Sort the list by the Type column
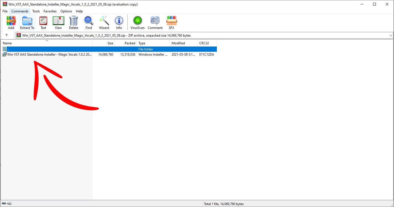This screenshot has height=207, width=394. 153,43
